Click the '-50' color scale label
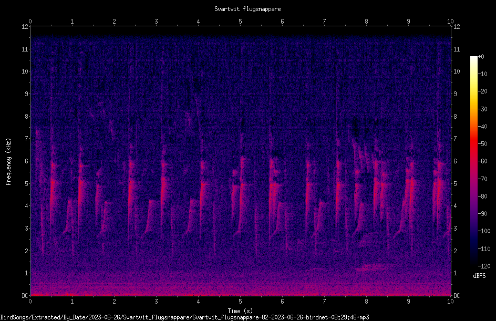496x321 pixels. pos(482,144)
